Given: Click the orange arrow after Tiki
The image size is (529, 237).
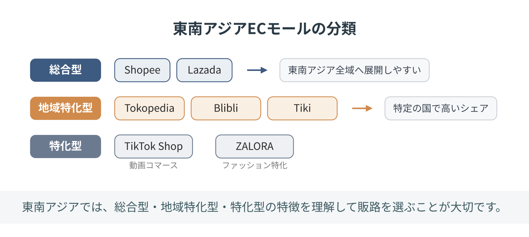Looking at the screenshot, I should 362,108.
